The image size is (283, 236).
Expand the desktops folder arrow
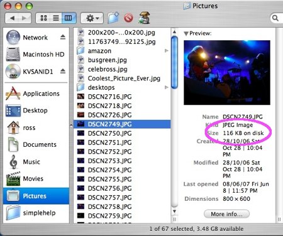pyautogui.click(x=167, y=87)
